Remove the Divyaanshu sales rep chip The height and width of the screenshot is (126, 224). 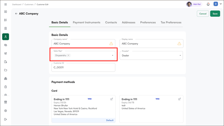69,55
